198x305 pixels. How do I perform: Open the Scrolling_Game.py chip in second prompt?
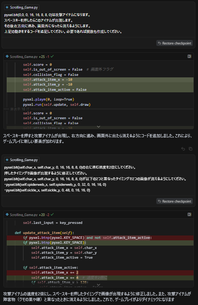pyautogui.click(x=22, y=160)
